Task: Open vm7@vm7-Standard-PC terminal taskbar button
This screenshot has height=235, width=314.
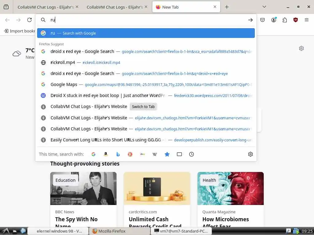Action: 181,231
